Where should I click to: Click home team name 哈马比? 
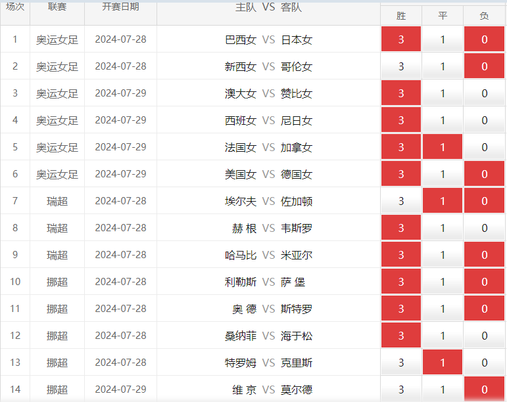click(x=241, y=255)
